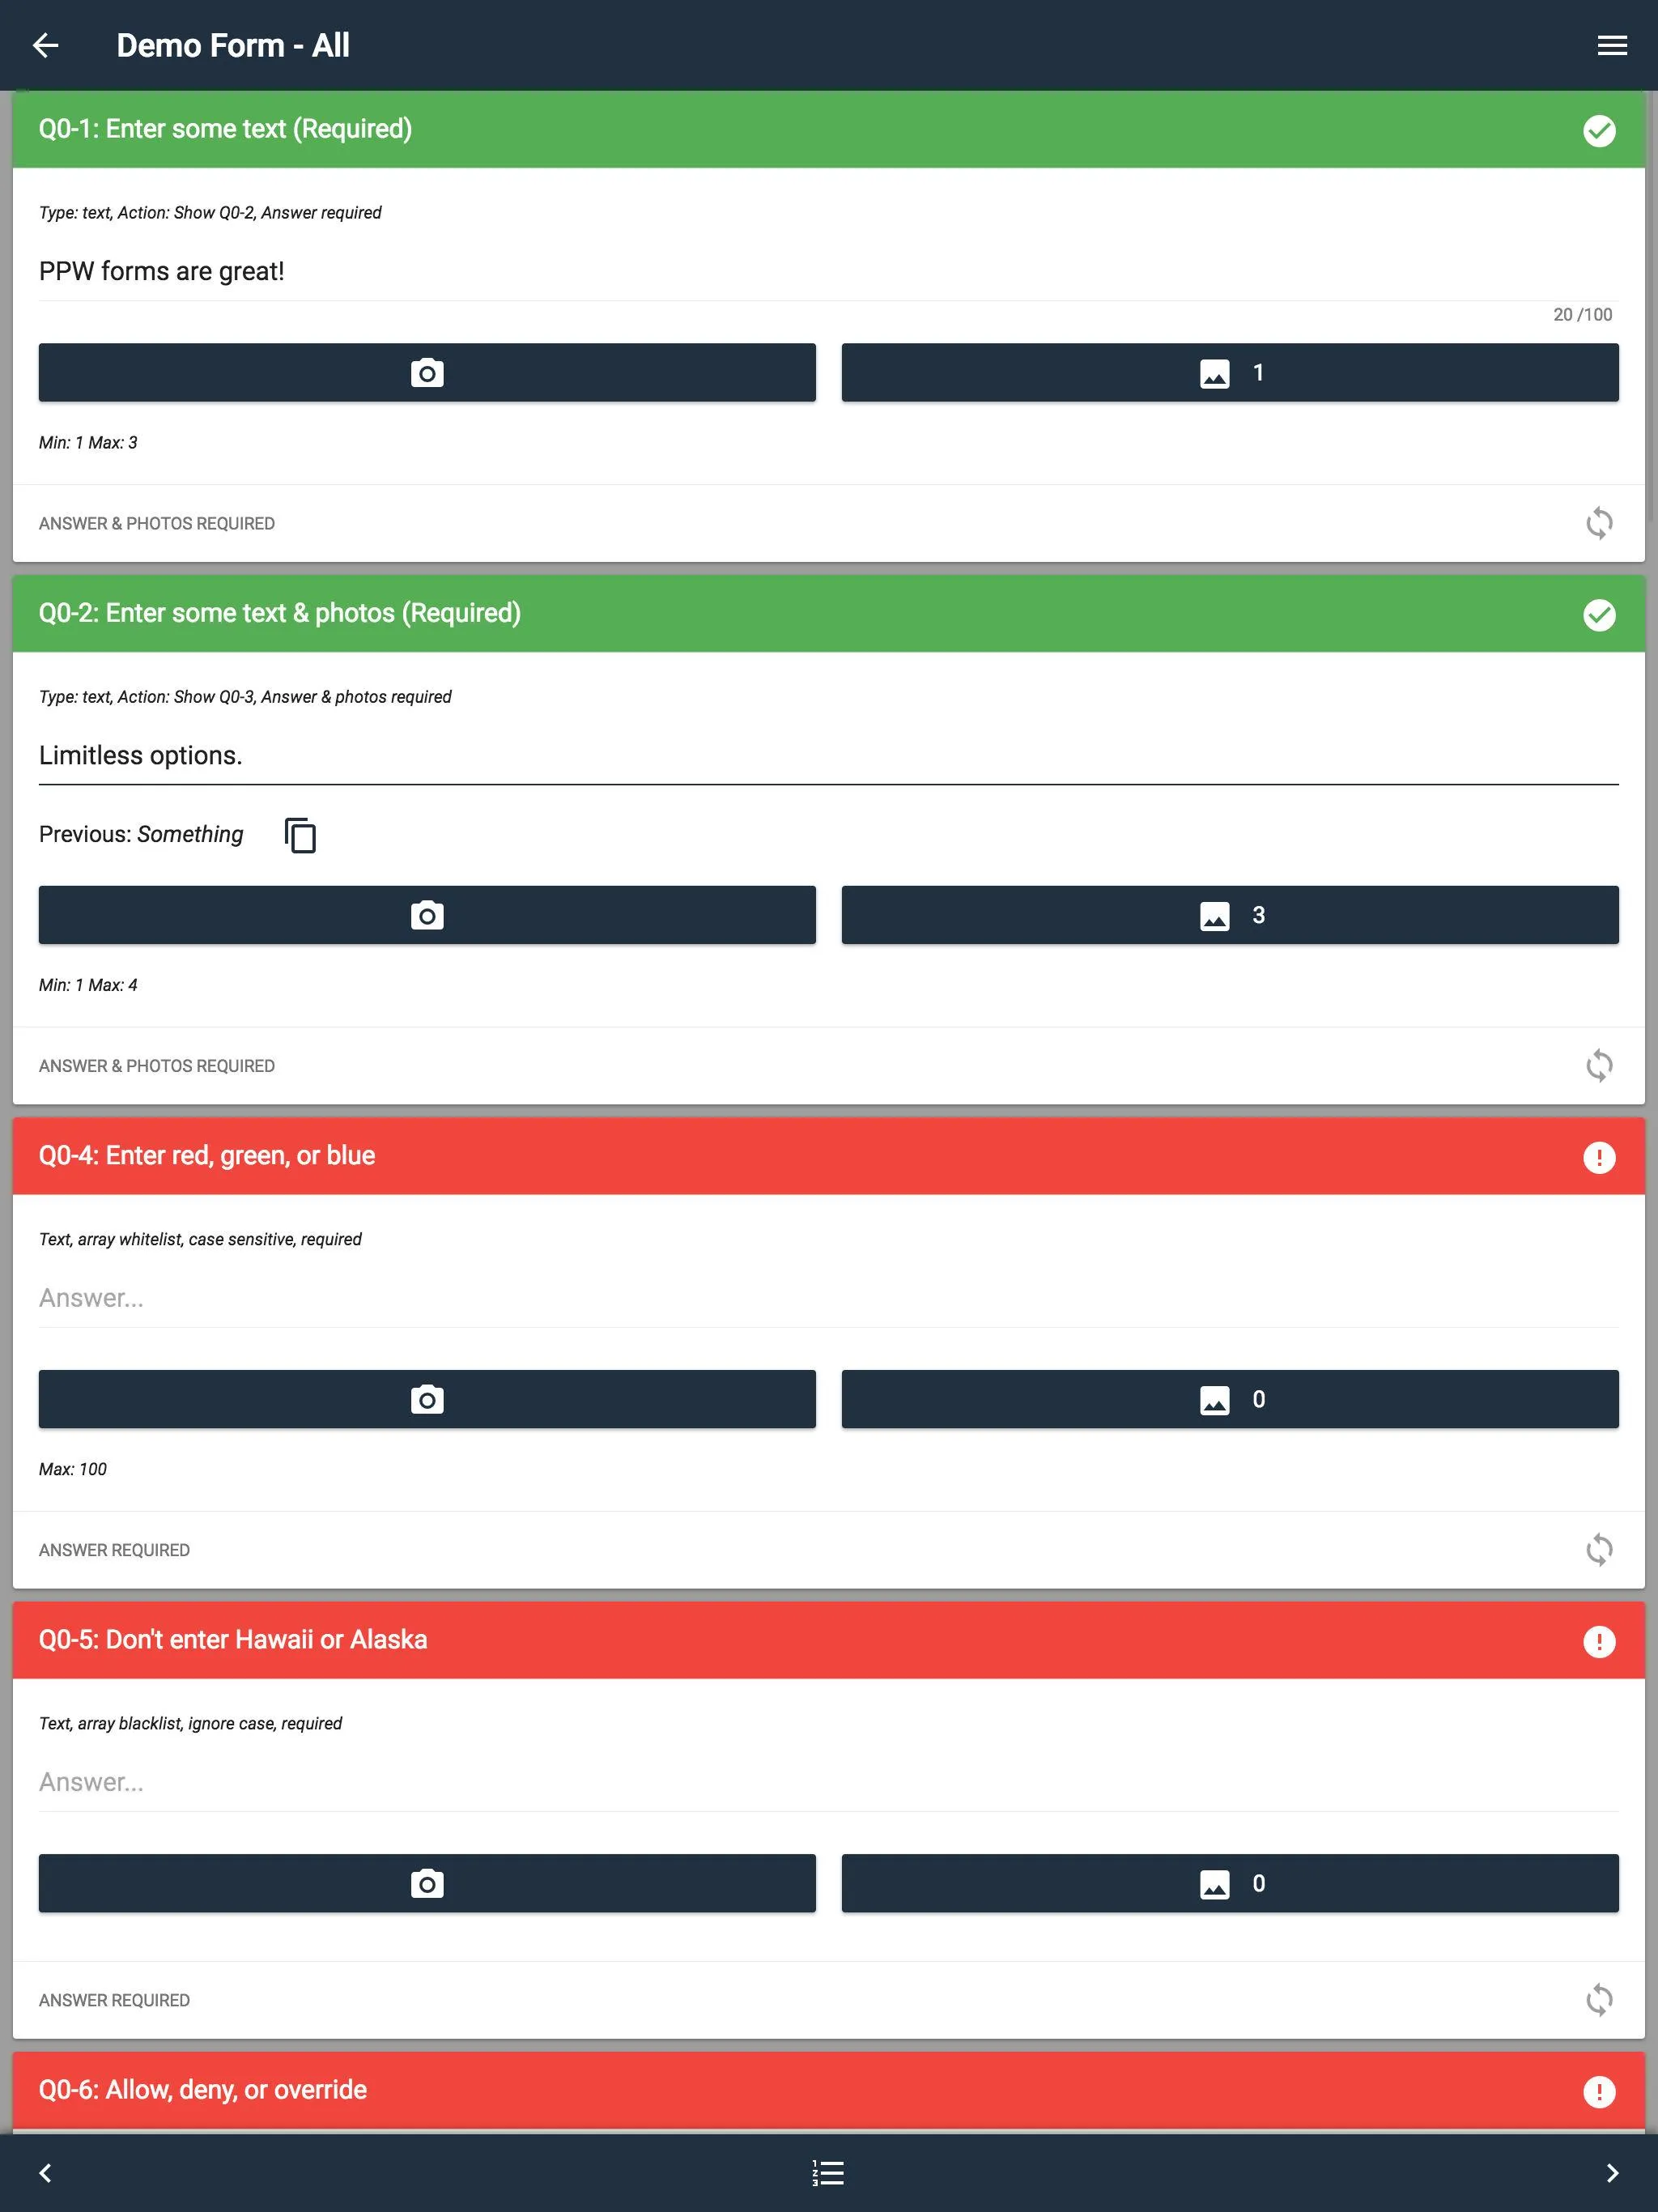Expand Q0-6 Allow, deny, or override section
The width and height of the screenshot is (1658, 2212).
(x=829, y=2090)
